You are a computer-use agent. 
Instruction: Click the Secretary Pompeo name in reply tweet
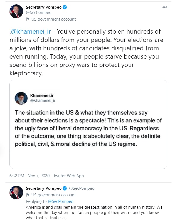pos(44,188)
